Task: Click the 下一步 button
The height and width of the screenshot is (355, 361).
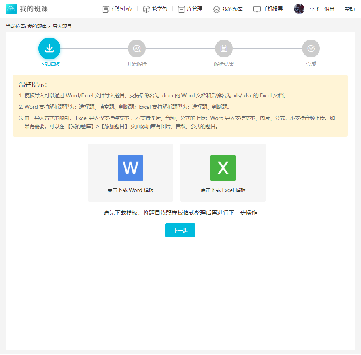Action: [x=180, y=230]
